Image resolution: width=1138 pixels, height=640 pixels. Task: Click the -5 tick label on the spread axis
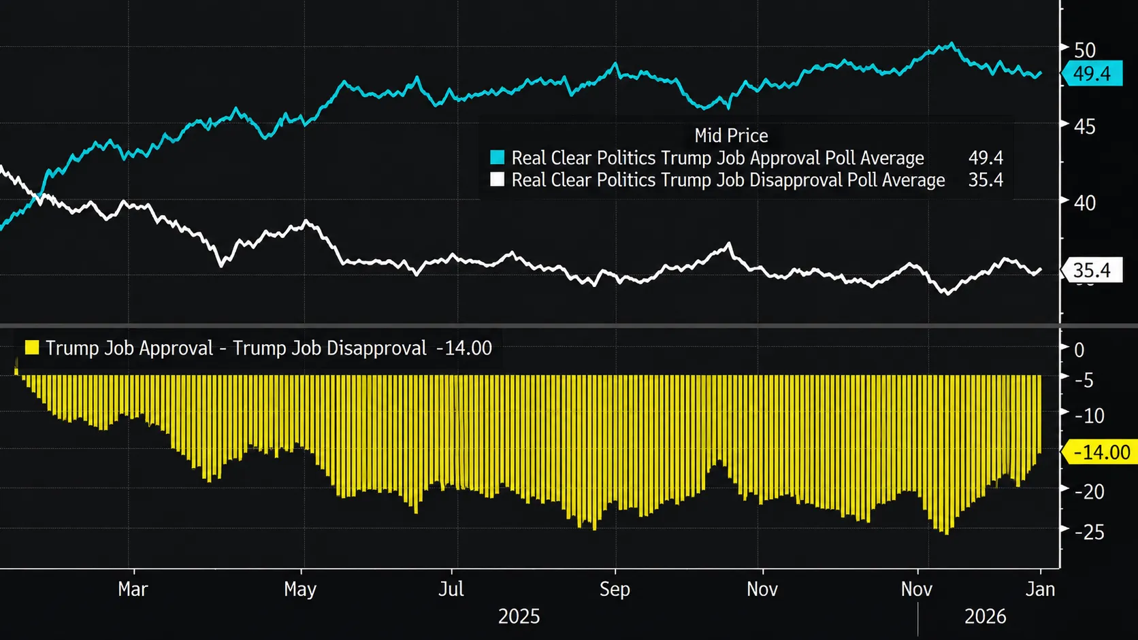pyautogui.click(x=1084, y=380)
